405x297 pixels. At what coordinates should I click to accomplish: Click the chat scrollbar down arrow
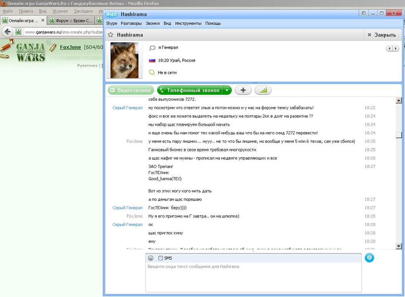[x=399, y=246]
